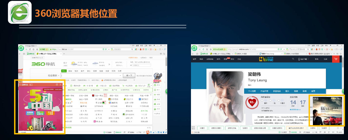Click the Chevrolet car advertisement in right browser
Image resolution: width=348 pixels, height=140 pixels.
coord(327,111)
